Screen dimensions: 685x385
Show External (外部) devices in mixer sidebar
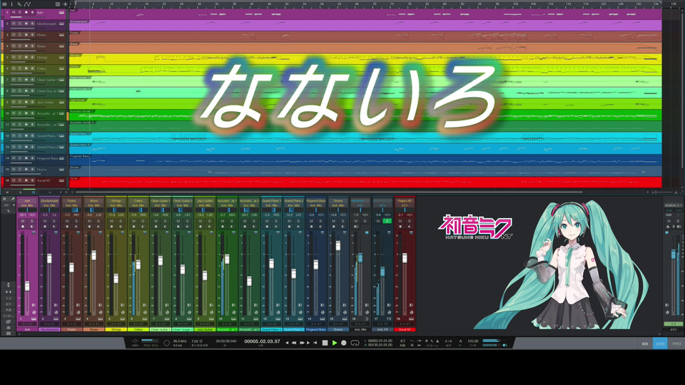click(x=9, y=310)
